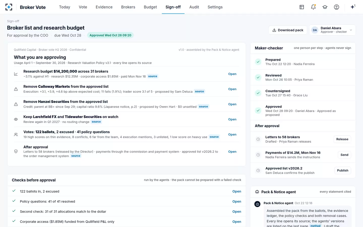Open the Corporate access funded check

(237, 222)
